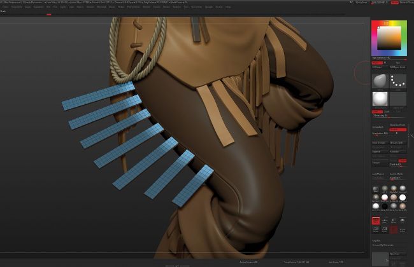Screen dimensions: 414x267
Task: Click the bright red icon below materials
Action: (376, 221)
